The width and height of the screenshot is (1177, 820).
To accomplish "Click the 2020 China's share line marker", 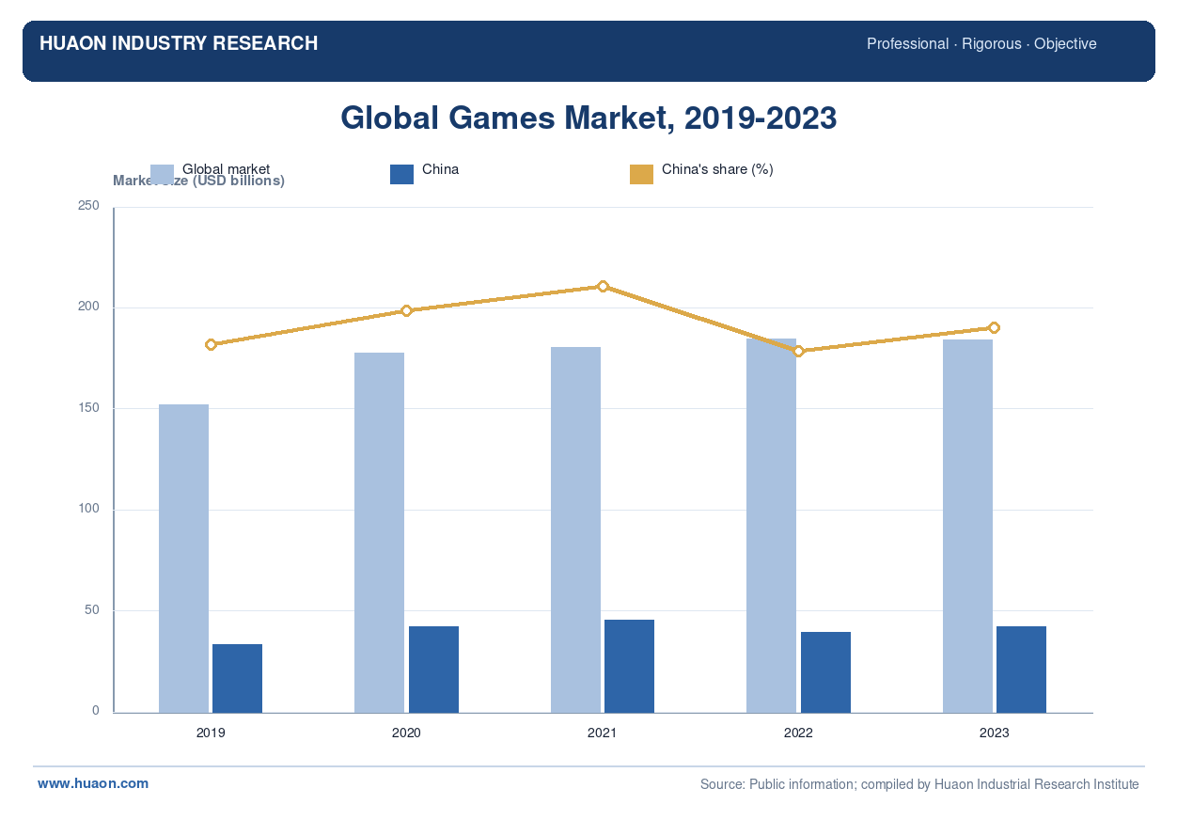I will (x=406, y=310).
